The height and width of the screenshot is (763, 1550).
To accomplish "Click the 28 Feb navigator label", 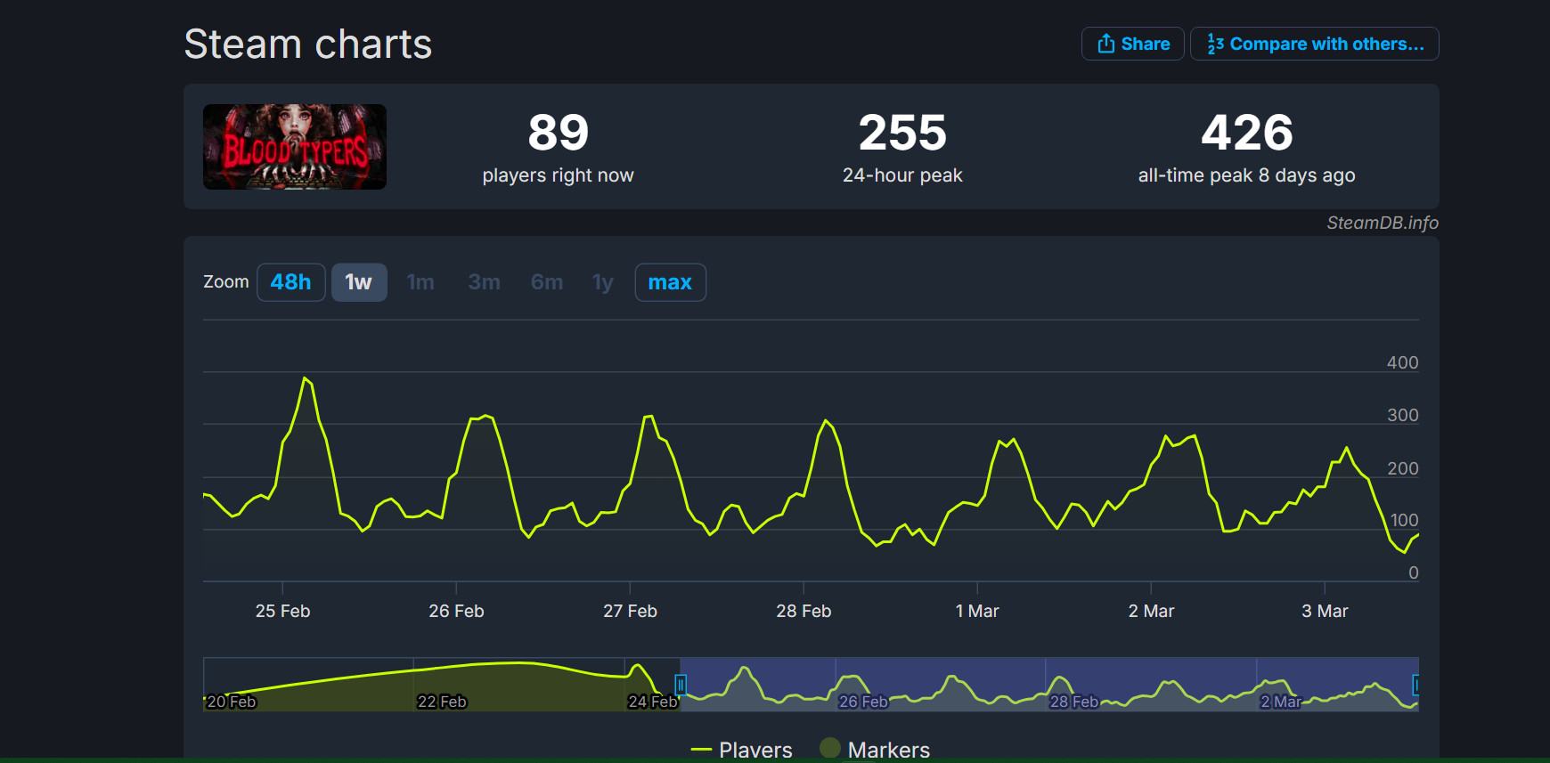I will (1073, 702).
